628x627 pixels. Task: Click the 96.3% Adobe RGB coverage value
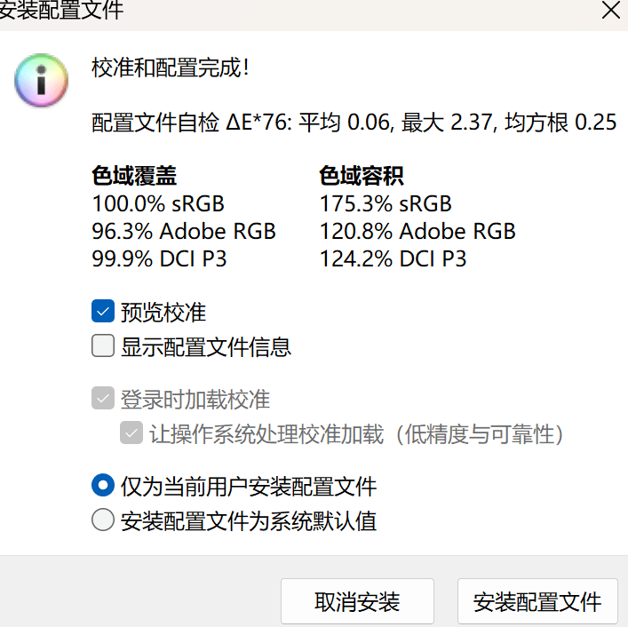184,231
